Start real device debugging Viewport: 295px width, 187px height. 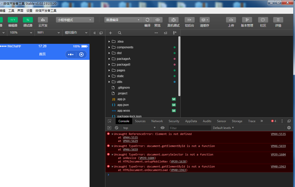tap(174, 20)
